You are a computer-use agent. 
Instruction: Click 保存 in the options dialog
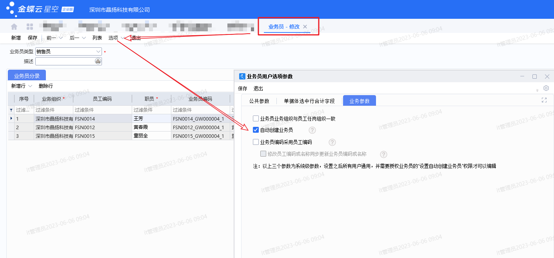243,88
